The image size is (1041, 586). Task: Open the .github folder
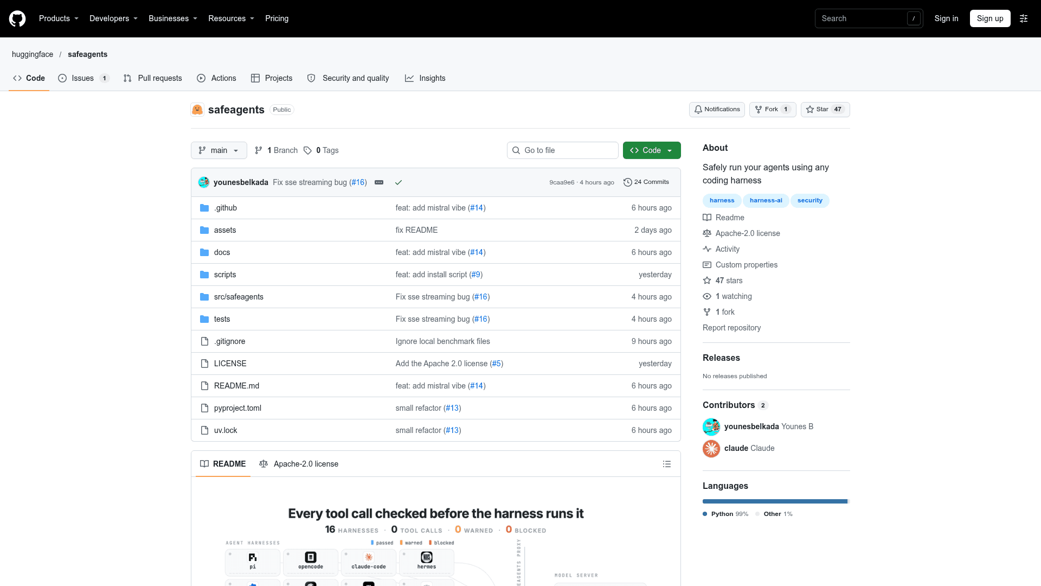[226, 208]
